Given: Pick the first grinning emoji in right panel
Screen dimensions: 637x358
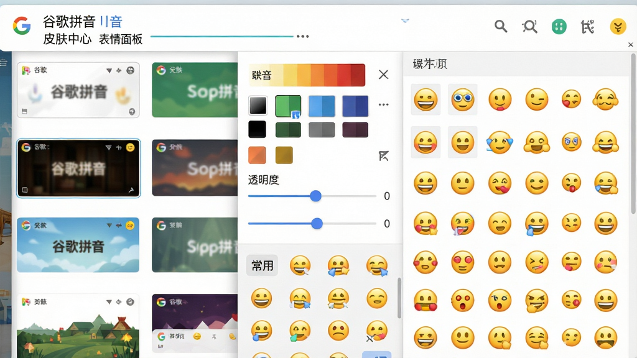Looking at the screenshot, I should (x=425, y=100).
